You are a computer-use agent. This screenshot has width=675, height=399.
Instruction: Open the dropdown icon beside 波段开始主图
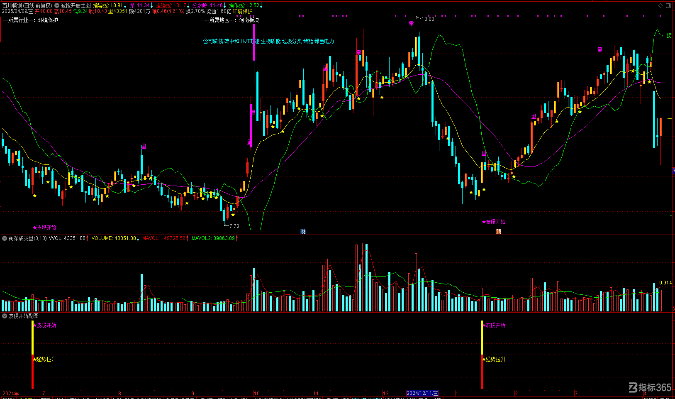click(x=57, y=6)
